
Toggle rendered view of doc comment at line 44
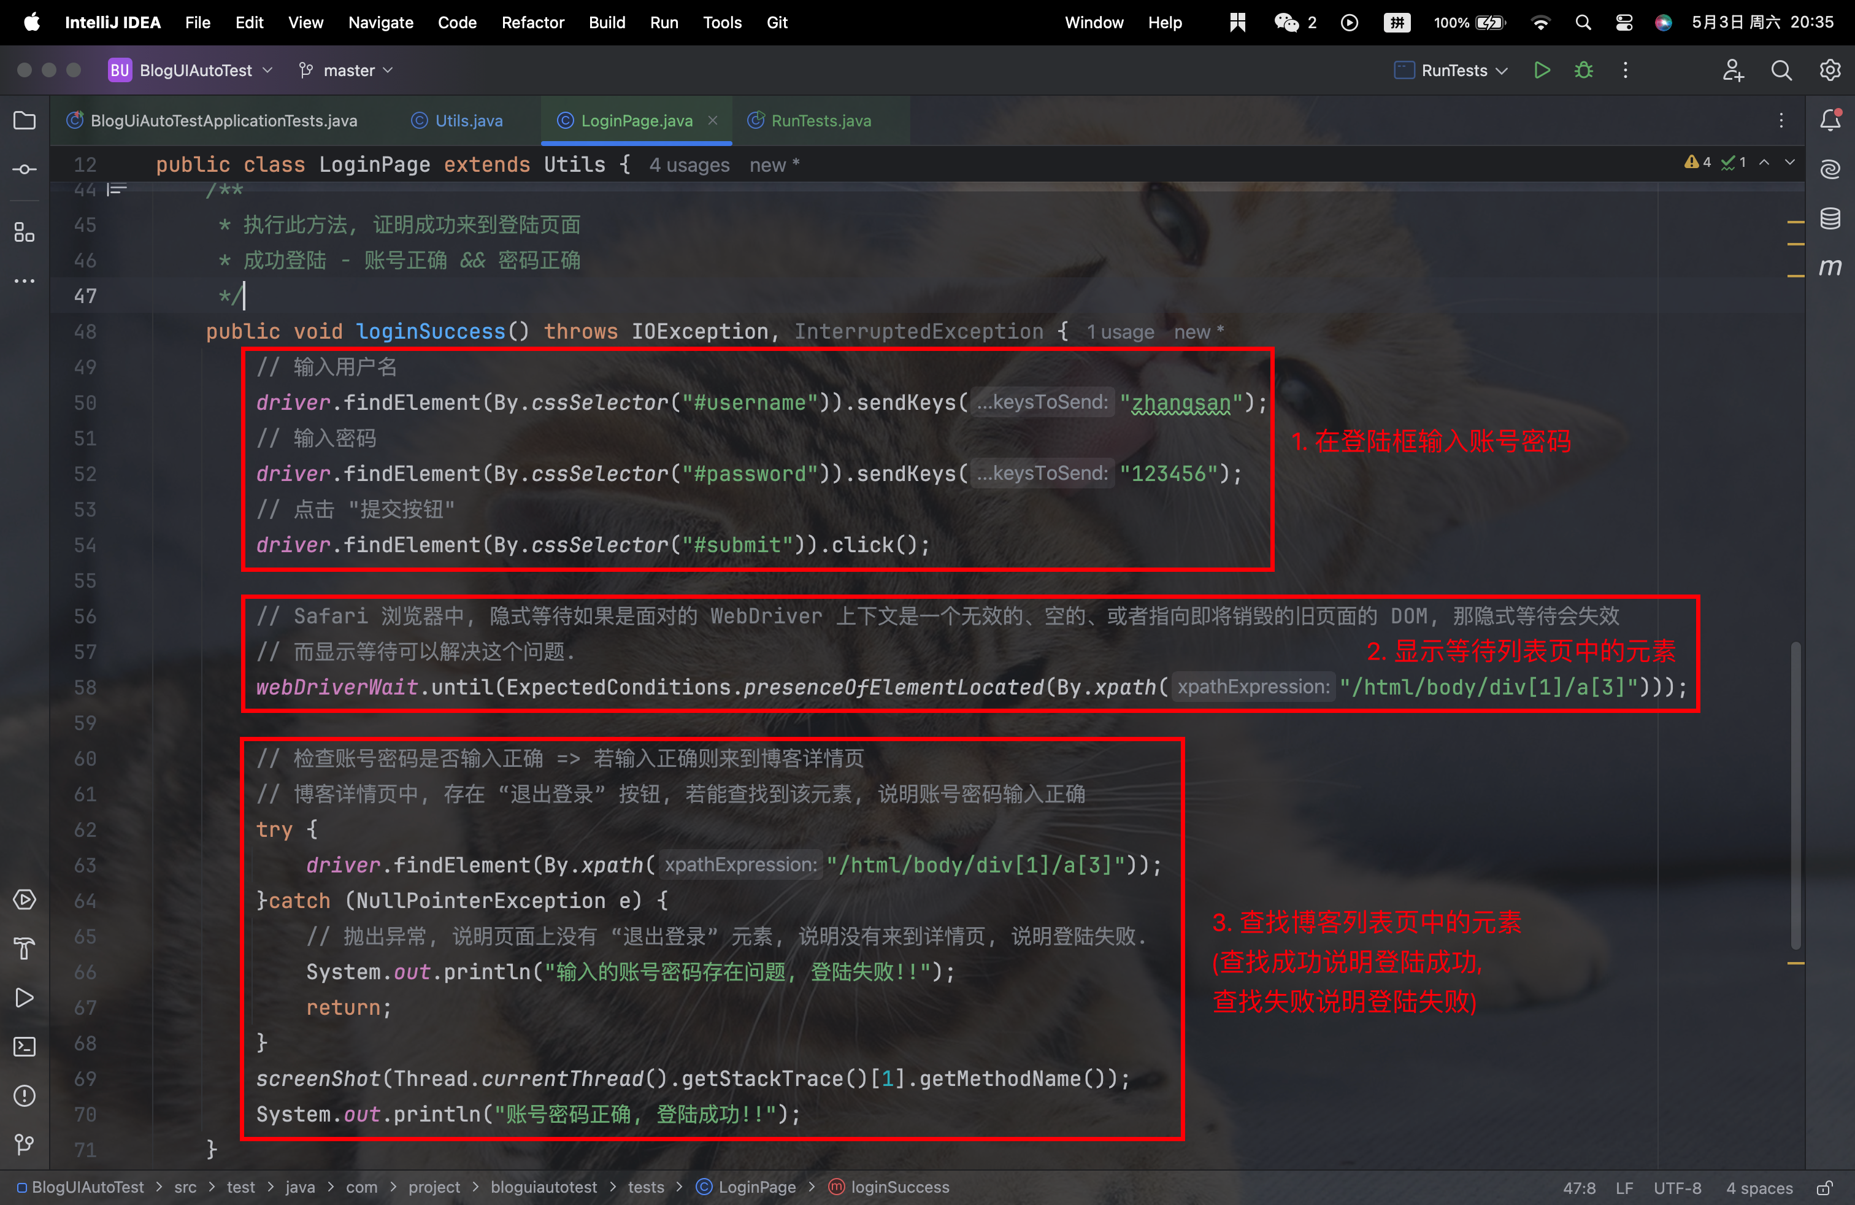117,188
